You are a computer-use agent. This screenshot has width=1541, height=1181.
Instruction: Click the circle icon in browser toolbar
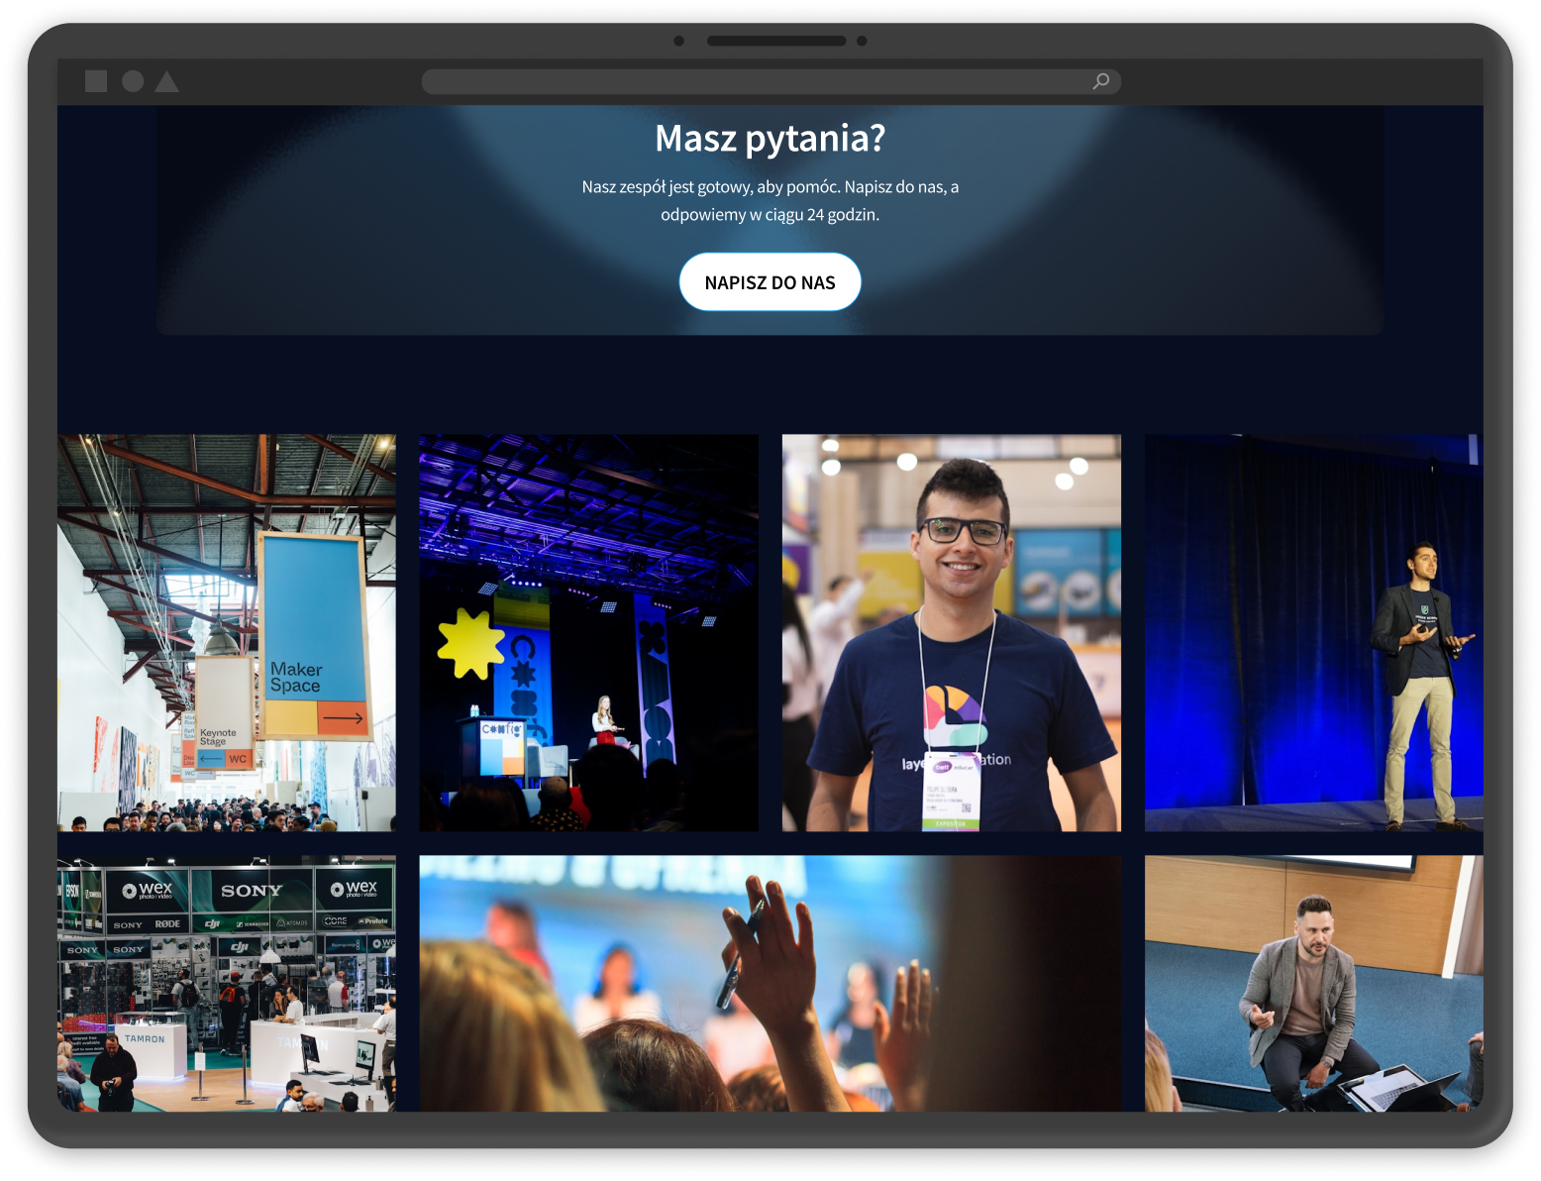133,81
